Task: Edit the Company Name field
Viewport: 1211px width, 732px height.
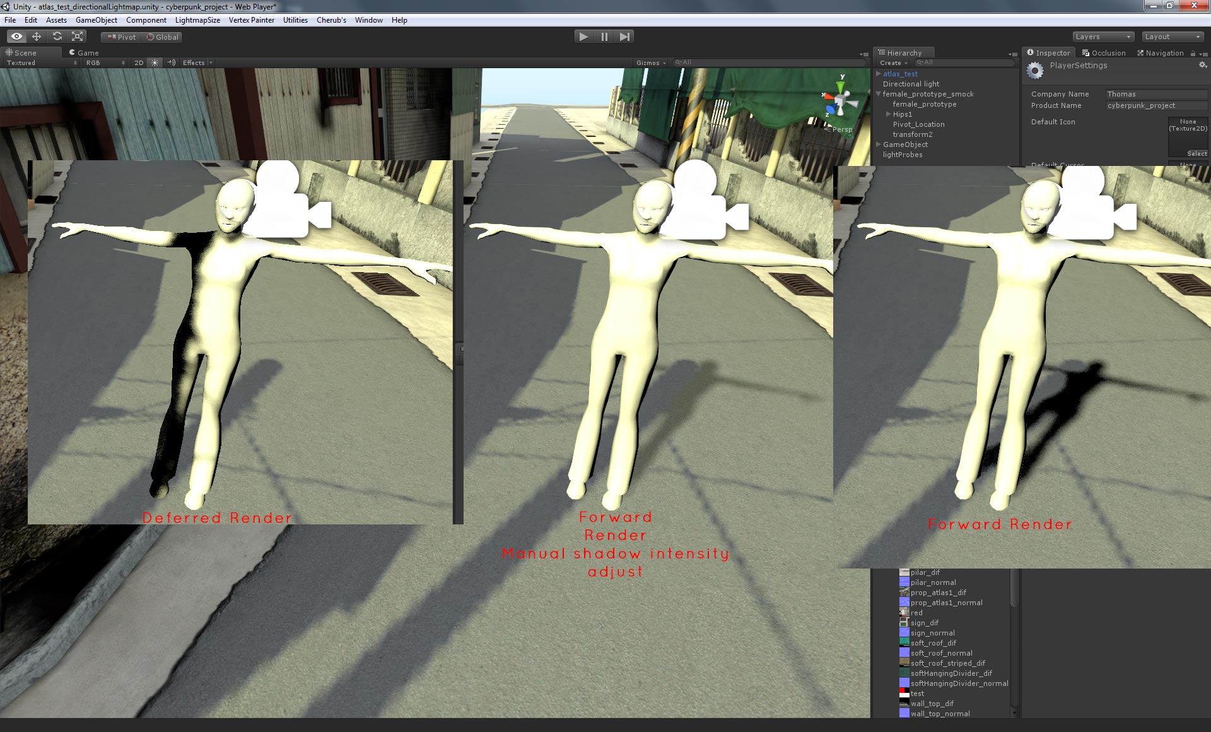Action: click(1156, 93)
